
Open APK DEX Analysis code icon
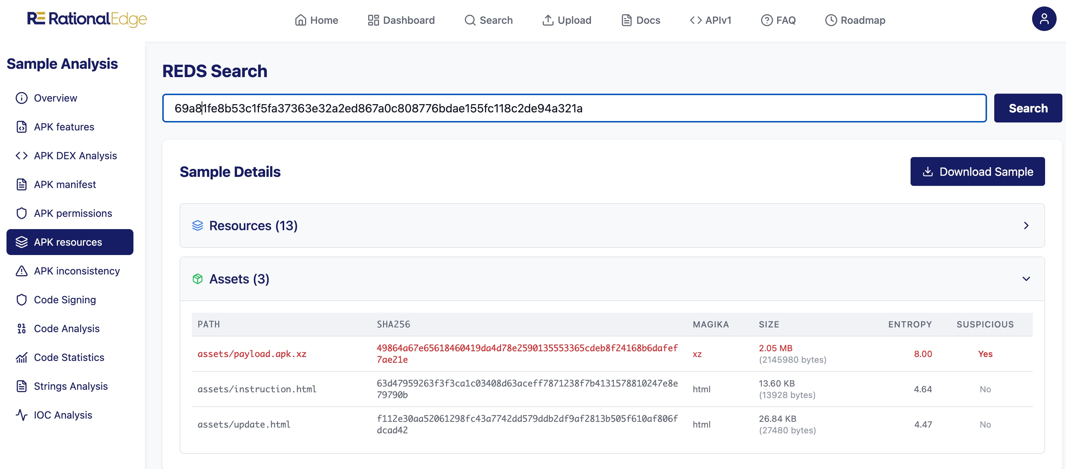(21, 156)
